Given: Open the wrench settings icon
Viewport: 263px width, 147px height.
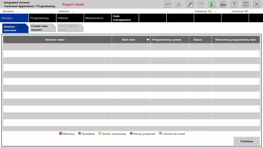Looking at the screenshot, I should click(190, 4).
